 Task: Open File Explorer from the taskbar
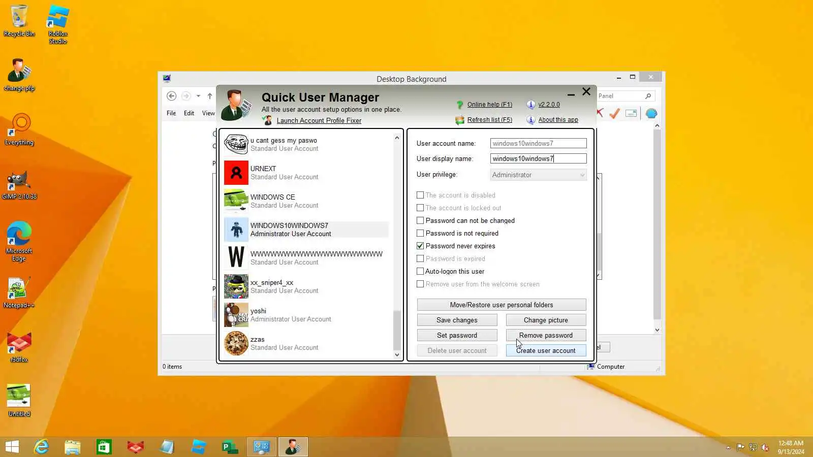pyautogui.click(x=73, y=447)
